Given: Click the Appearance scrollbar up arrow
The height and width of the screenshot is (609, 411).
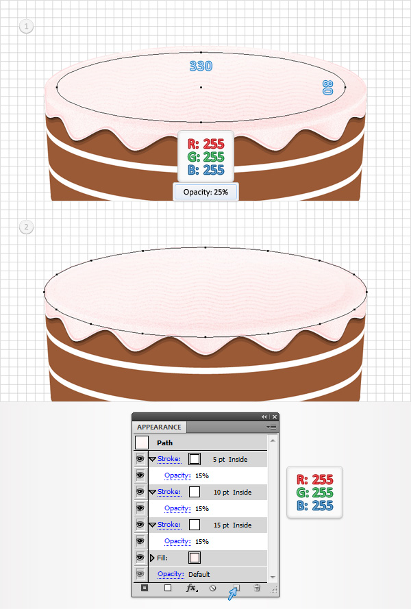Looking at the screenshot, I should click(x=273, y=440).
